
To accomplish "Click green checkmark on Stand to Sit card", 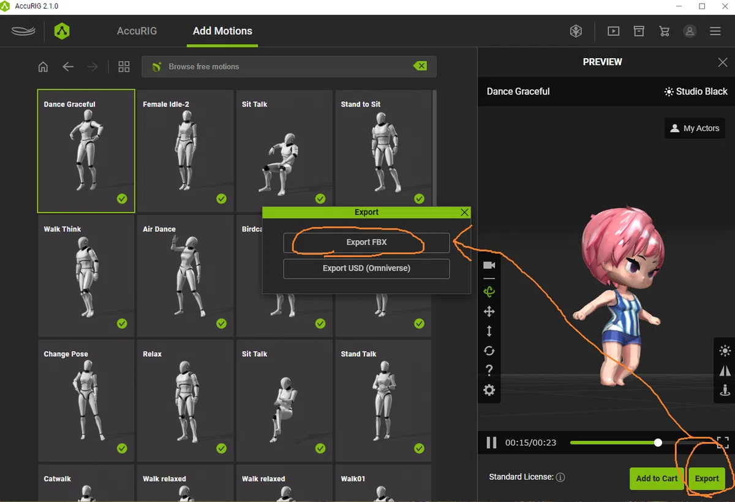I will [419, 198].
